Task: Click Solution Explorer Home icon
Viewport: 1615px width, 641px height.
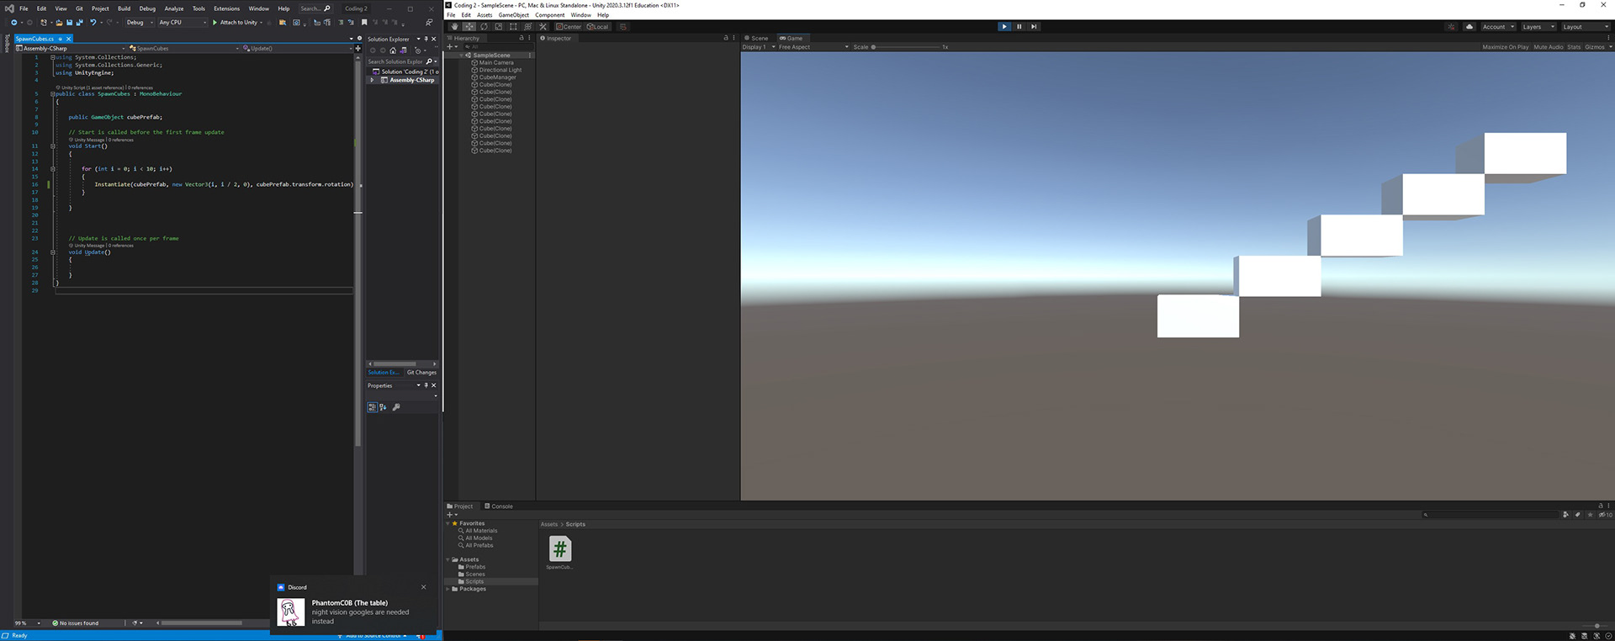Action: (x=393, y=50)
